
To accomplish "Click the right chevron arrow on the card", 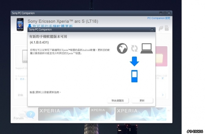I will click(x=163, y=95).
